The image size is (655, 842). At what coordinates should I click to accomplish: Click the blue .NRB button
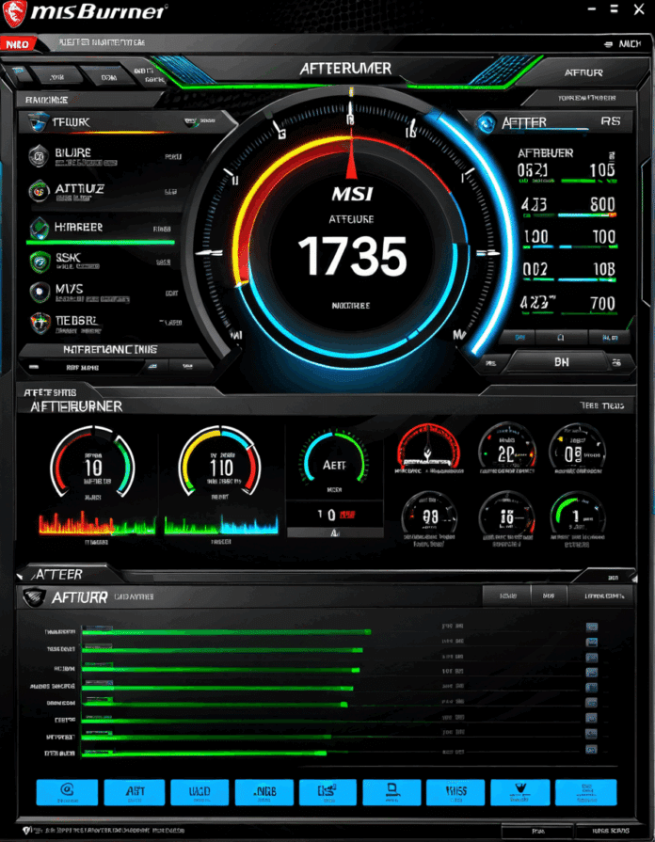264,792
